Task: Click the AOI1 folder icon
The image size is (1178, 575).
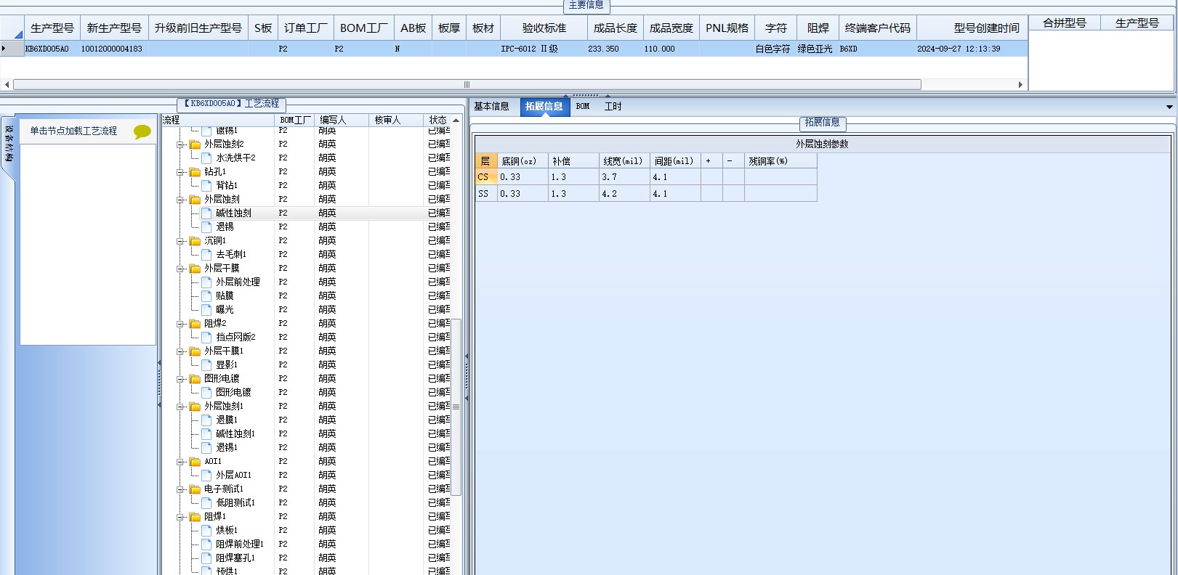Action: pos(195,462)
